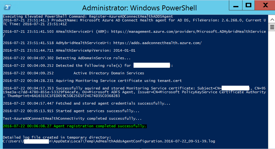The width and height of the screenshot is (275, 149).
Task: Click the green registration completed line
Action: (x=75, y=126)
